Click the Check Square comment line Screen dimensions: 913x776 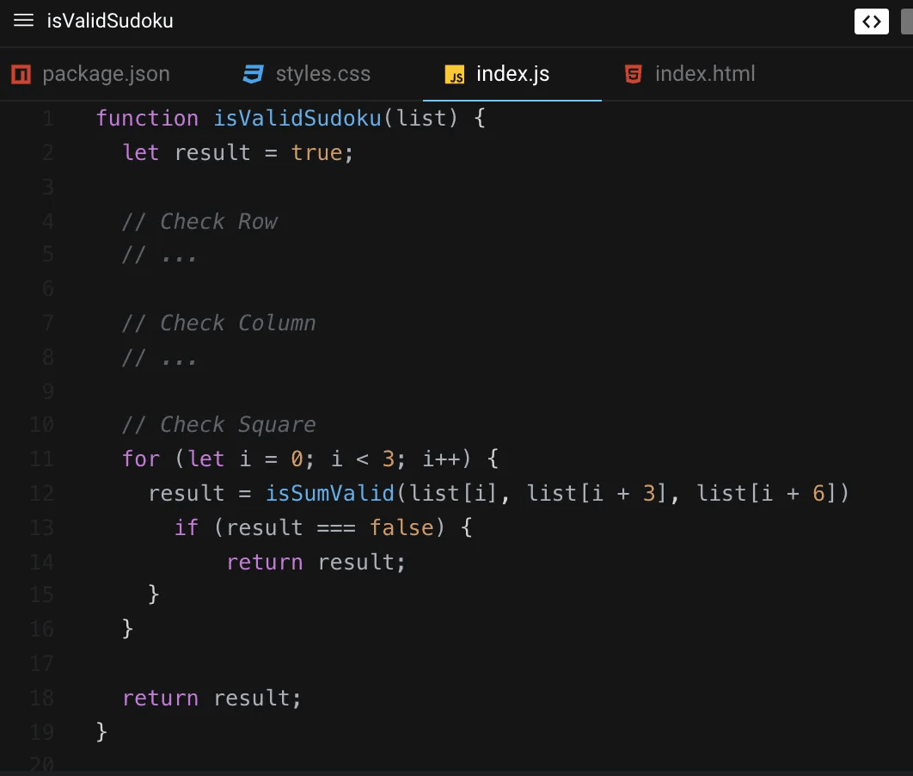218,424
